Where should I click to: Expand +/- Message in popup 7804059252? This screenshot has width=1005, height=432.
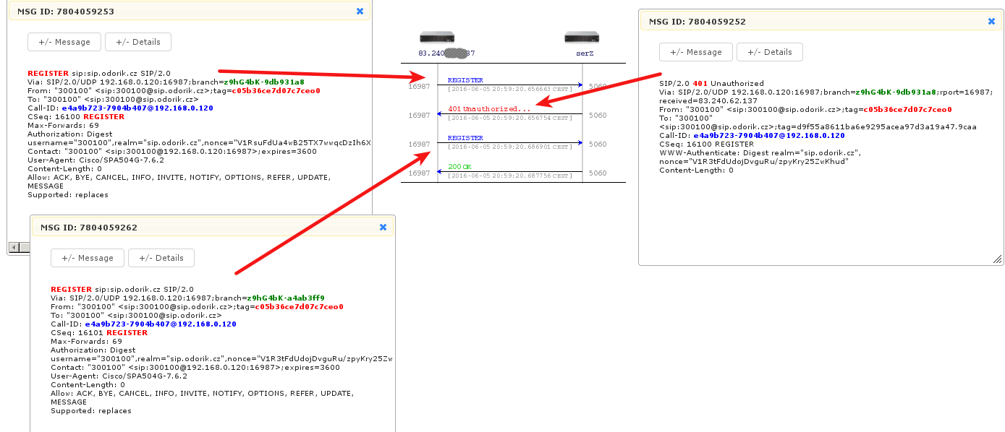pos(695,52)
